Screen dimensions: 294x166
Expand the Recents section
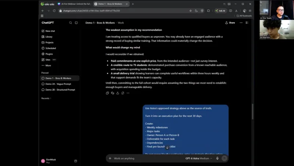coord(46,98)
